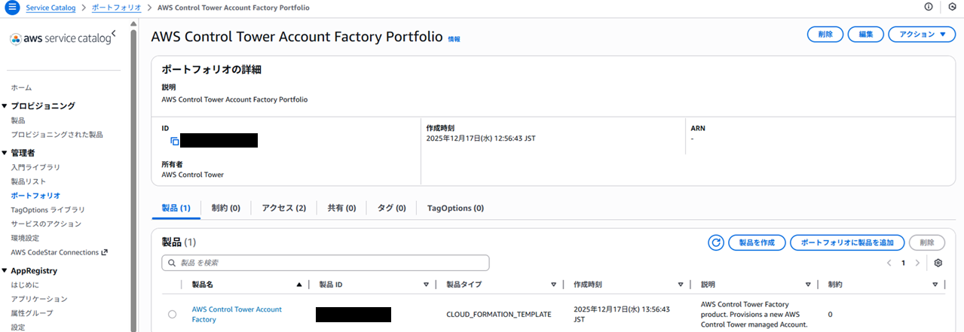This screenshot has width=964, height=332.
Task: Click the 編集 button
Action: [x=865, y=35]
